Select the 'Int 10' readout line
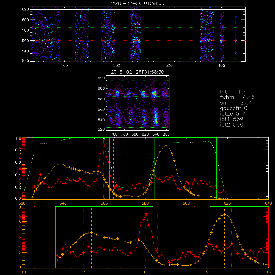 coord(232,92)
